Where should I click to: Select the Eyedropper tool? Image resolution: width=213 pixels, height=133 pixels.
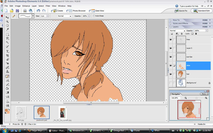[7, 29]
